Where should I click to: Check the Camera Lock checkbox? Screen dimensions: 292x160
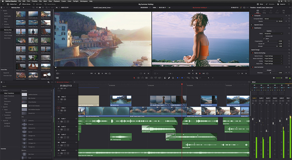coord(264,36)
